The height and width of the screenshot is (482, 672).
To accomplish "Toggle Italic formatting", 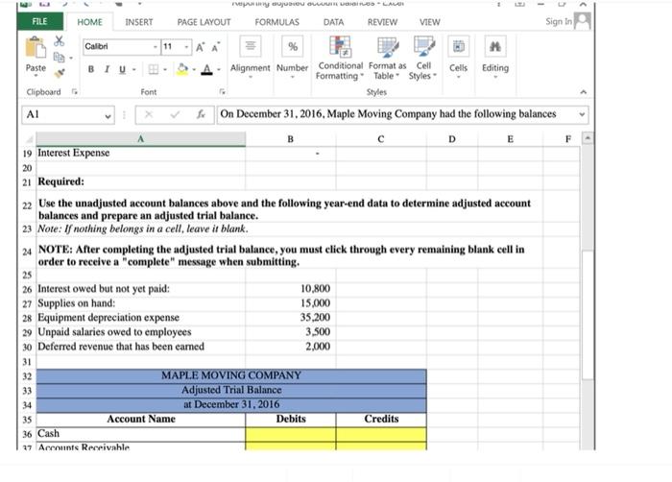I will [x=107, y=69].
